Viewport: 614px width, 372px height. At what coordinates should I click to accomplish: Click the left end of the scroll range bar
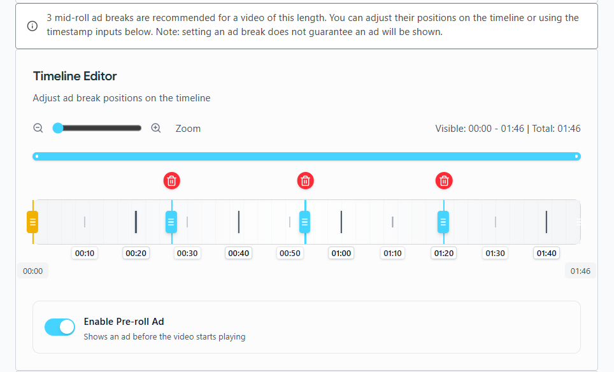(37, 156)
